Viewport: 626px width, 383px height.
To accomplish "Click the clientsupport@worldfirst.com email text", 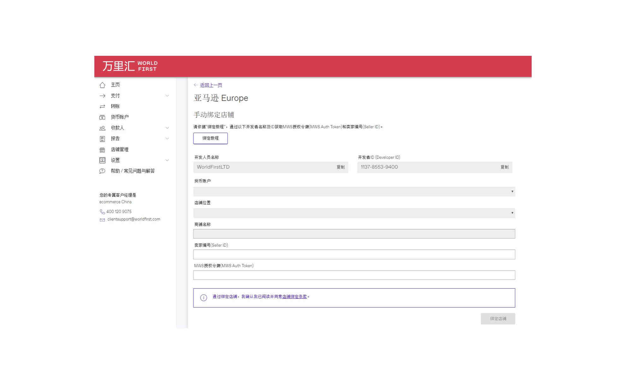I will [x=133, y=219].
